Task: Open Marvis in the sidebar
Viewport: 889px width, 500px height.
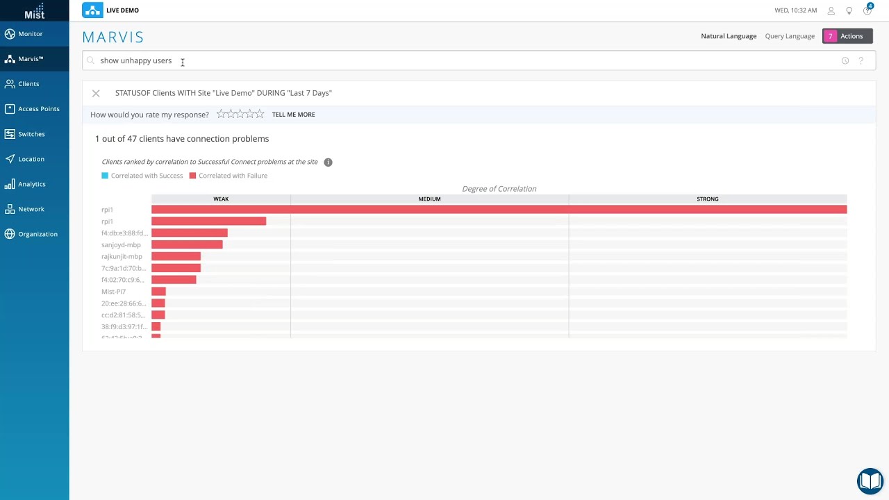Action: coord(35,59)
